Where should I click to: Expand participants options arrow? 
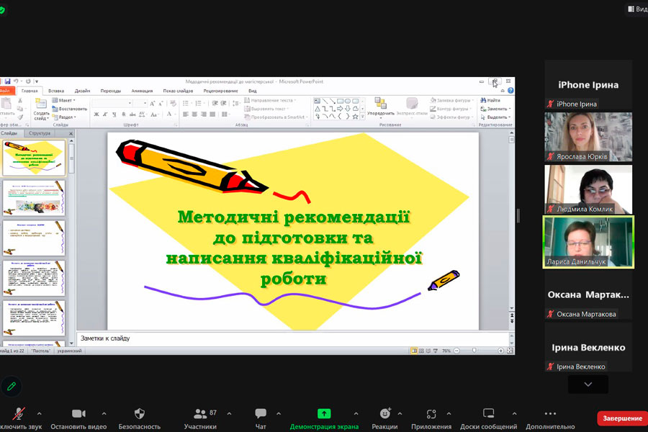pyautogui.click(x=230, y=413)
